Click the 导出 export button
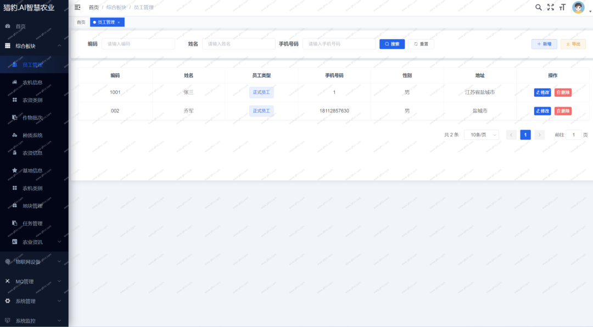Screen dimensions: 593x327 pos(573,44)
